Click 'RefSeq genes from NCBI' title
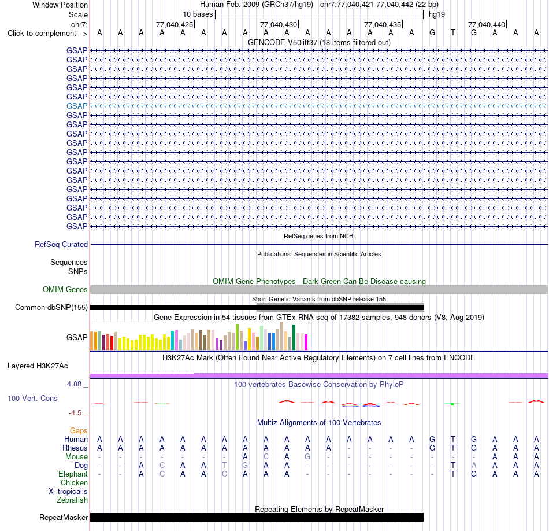Image resolution: width=549 pixels, height=531 pixels. click(x=319, y=236)
